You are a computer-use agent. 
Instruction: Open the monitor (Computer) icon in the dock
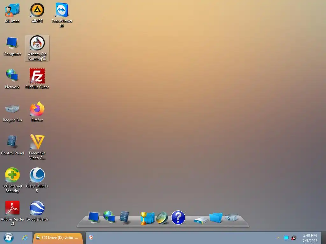[x=94, y=217]
